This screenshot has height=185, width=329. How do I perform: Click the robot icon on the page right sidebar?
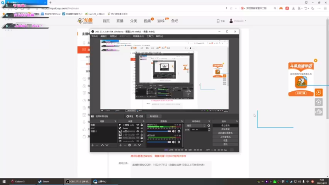click(x=318, y=112)
